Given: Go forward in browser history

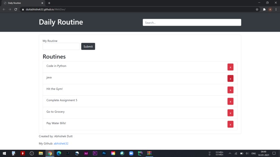Looking at the screenshot, I should [10, 9].
